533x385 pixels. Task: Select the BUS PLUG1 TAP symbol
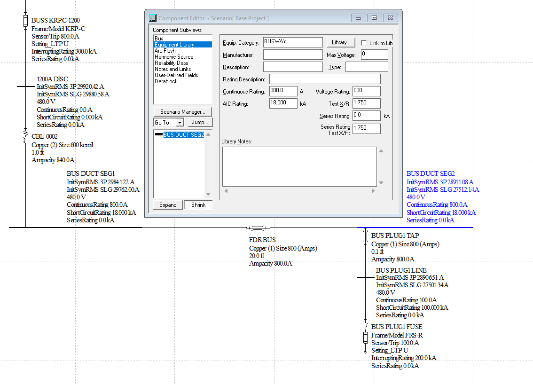365,236
